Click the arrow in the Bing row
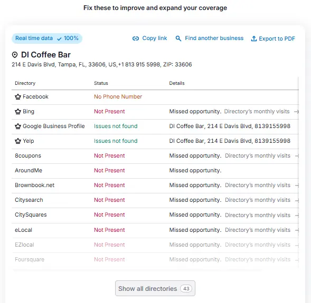This screenshot has height=303, width=311. coord(296,112)
